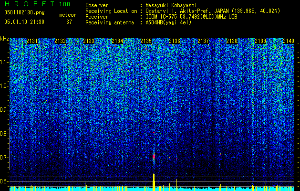Screen dimensions: 300x191
Task: Click the 2131 time marker
Action: 32,41
